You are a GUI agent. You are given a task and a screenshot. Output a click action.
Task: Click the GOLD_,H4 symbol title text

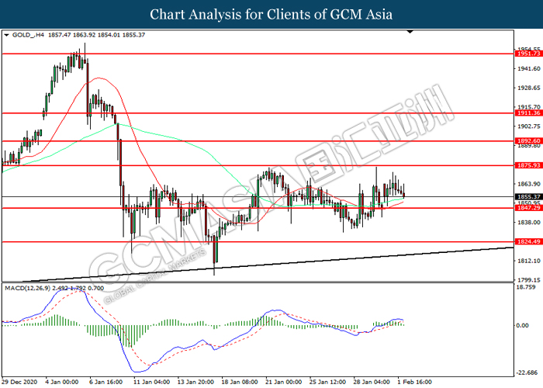[x=28, y=35]
